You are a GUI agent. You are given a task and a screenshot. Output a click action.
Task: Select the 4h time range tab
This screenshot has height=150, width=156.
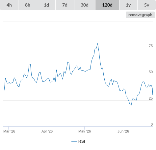click(x=9, y=5)
